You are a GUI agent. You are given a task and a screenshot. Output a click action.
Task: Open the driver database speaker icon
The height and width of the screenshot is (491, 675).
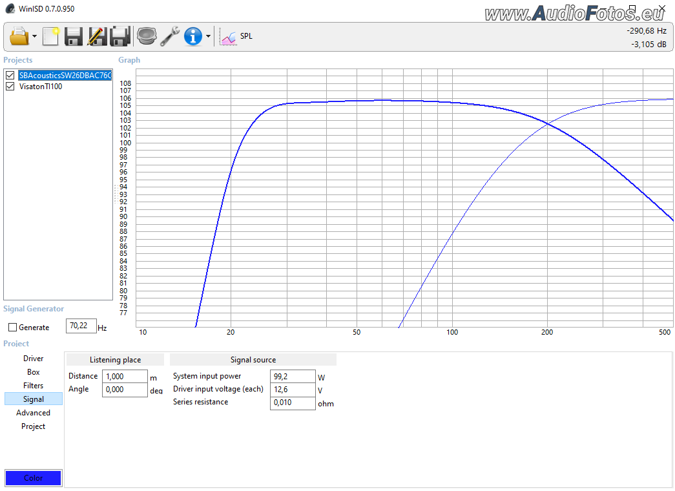pos(147,36)
